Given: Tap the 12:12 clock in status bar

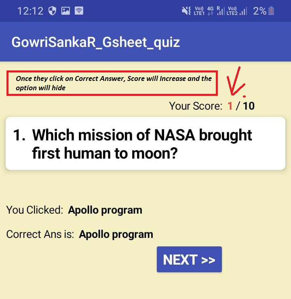Looking at the screenshot, I should [30, 11].
